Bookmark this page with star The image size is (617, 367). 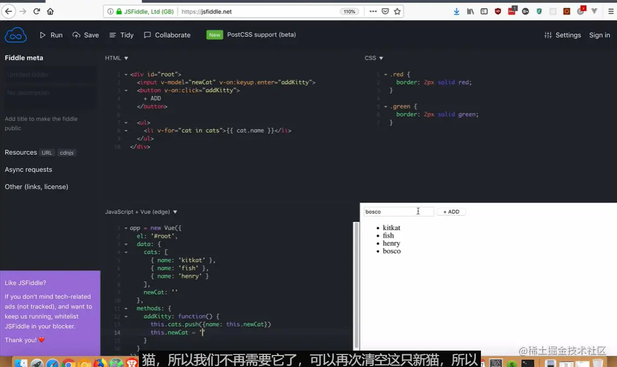click(x=397, y=11)
